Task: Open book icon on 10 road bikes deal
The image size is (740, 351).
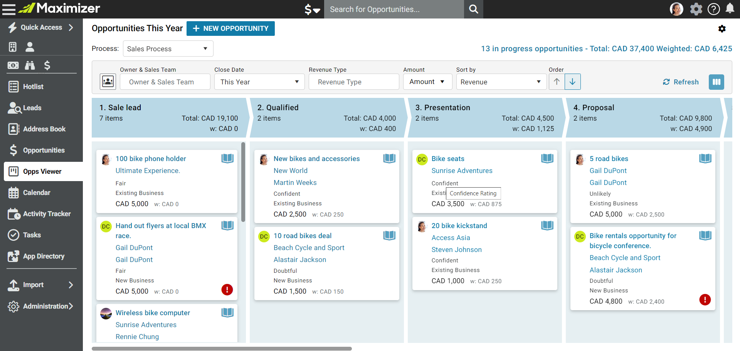Action: point(389,235)
